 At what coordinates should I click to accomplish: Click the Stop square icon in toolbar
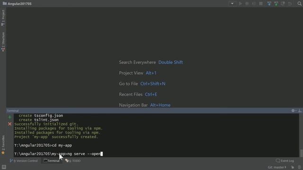261,3
